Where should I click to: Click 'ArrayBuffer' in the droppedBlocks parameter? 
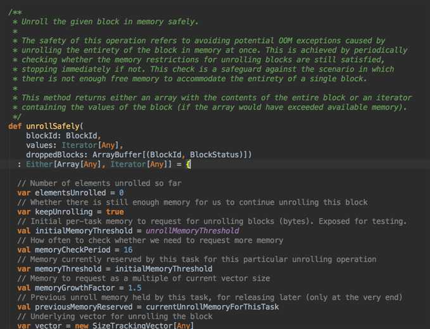coord(117,155)
